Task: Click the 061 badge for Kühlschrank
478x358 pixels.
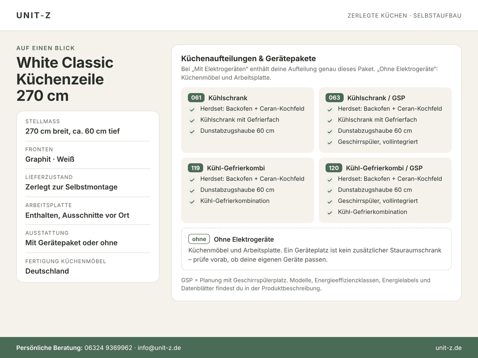Action: (x=196, y=98)
